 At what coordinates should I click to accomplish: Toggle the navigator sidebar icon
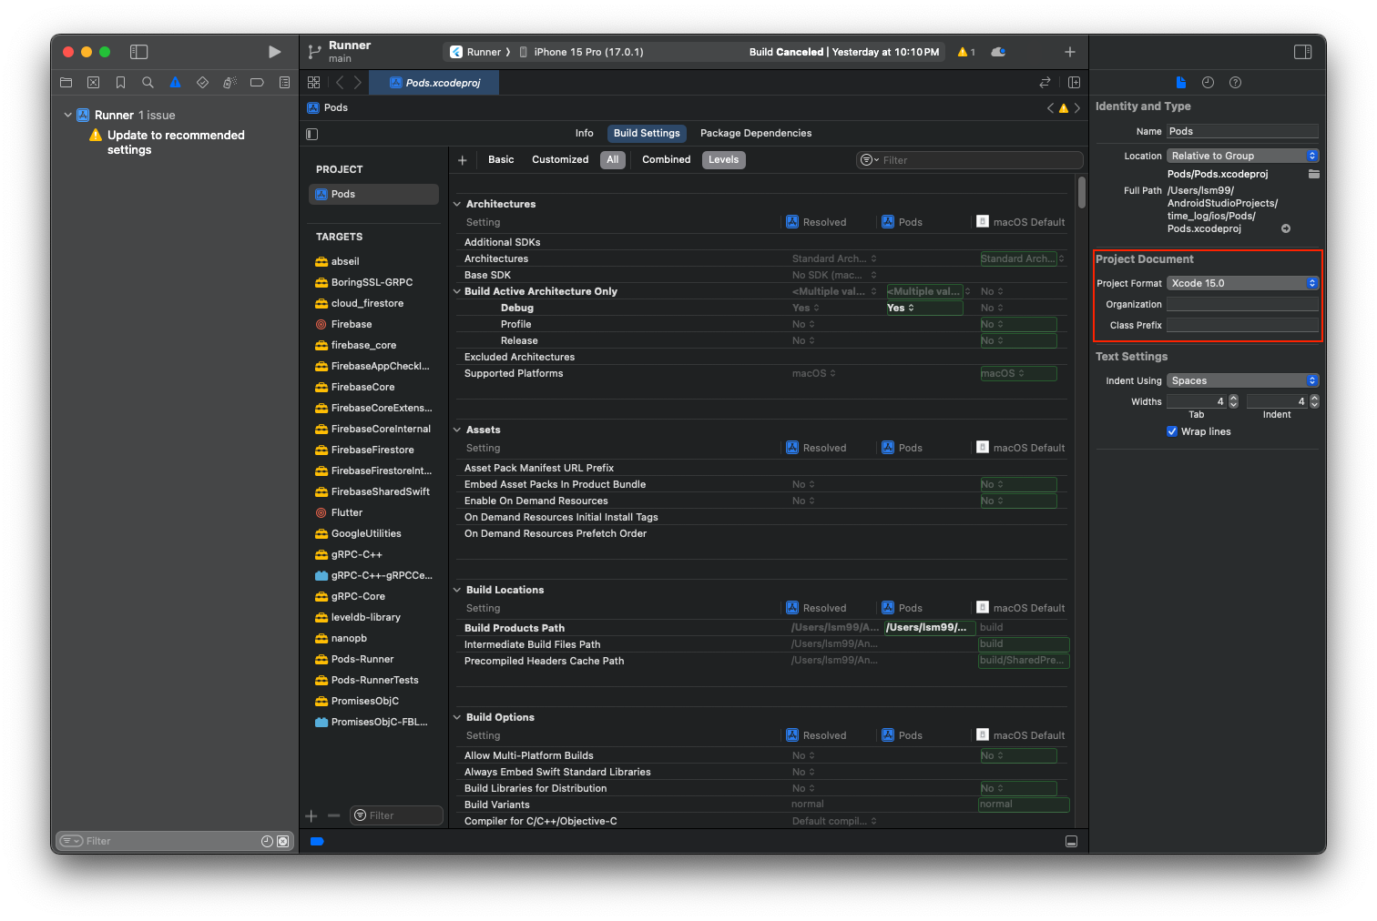[x=138, y=52]
